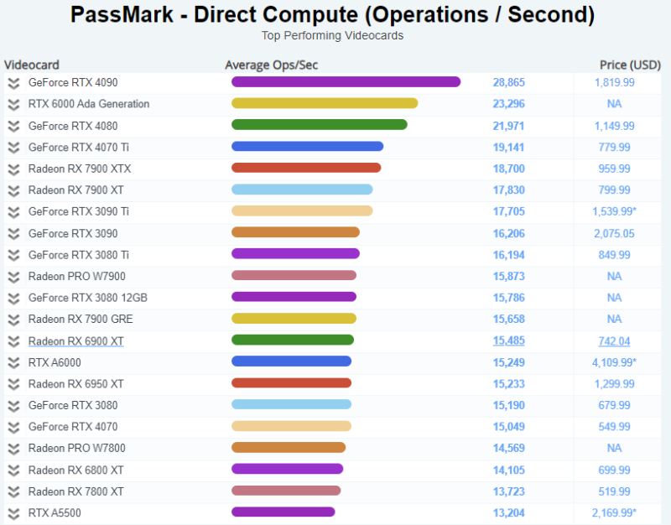Click the 21,971 ops/sec score value
Screen dimensions: 671x525
click(509, 126)
